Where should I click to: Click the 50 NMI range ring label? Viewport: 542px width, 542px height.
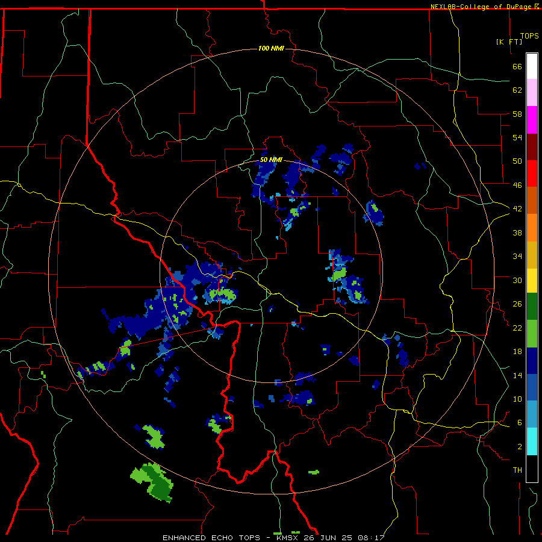click(271, 160)
